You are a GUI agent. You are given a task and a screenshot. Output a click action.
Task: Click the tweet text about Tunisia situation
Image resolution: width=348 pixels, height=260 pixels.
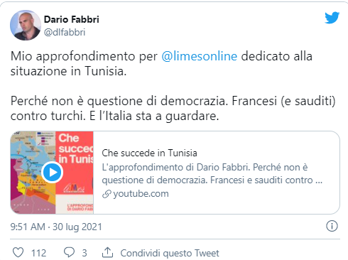click(173, 86)
